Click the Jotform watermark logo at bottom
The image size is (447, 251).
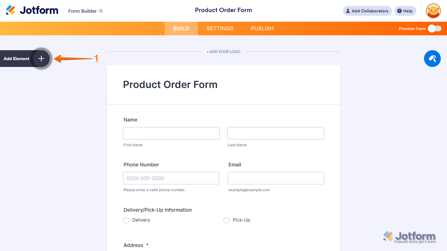[x=409, y=237]
